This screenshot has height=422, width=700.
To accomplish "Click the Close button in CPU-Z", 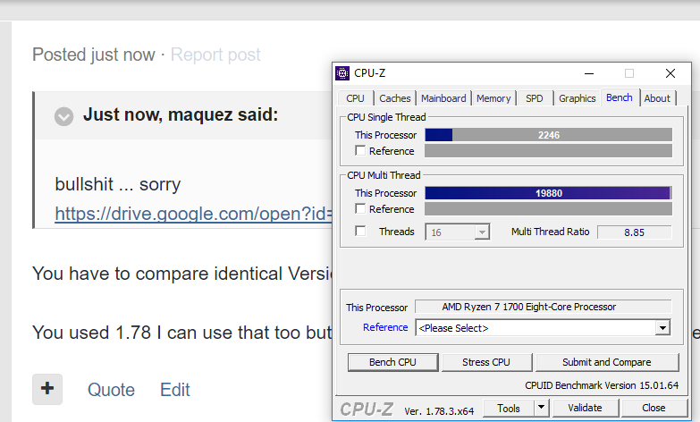I will click(654, 408).
